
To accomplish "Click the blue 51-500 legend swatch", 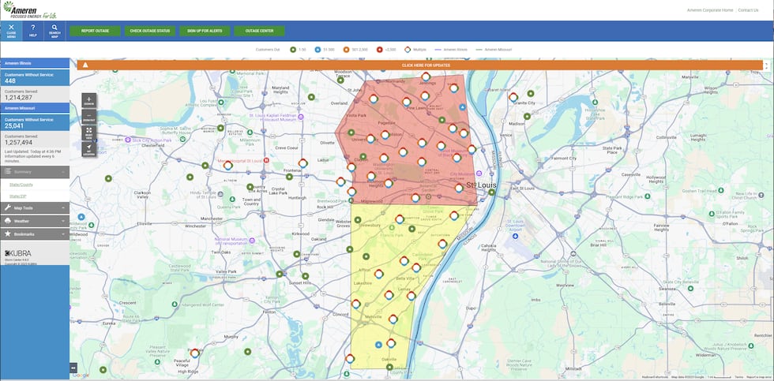I will [317, 50].
